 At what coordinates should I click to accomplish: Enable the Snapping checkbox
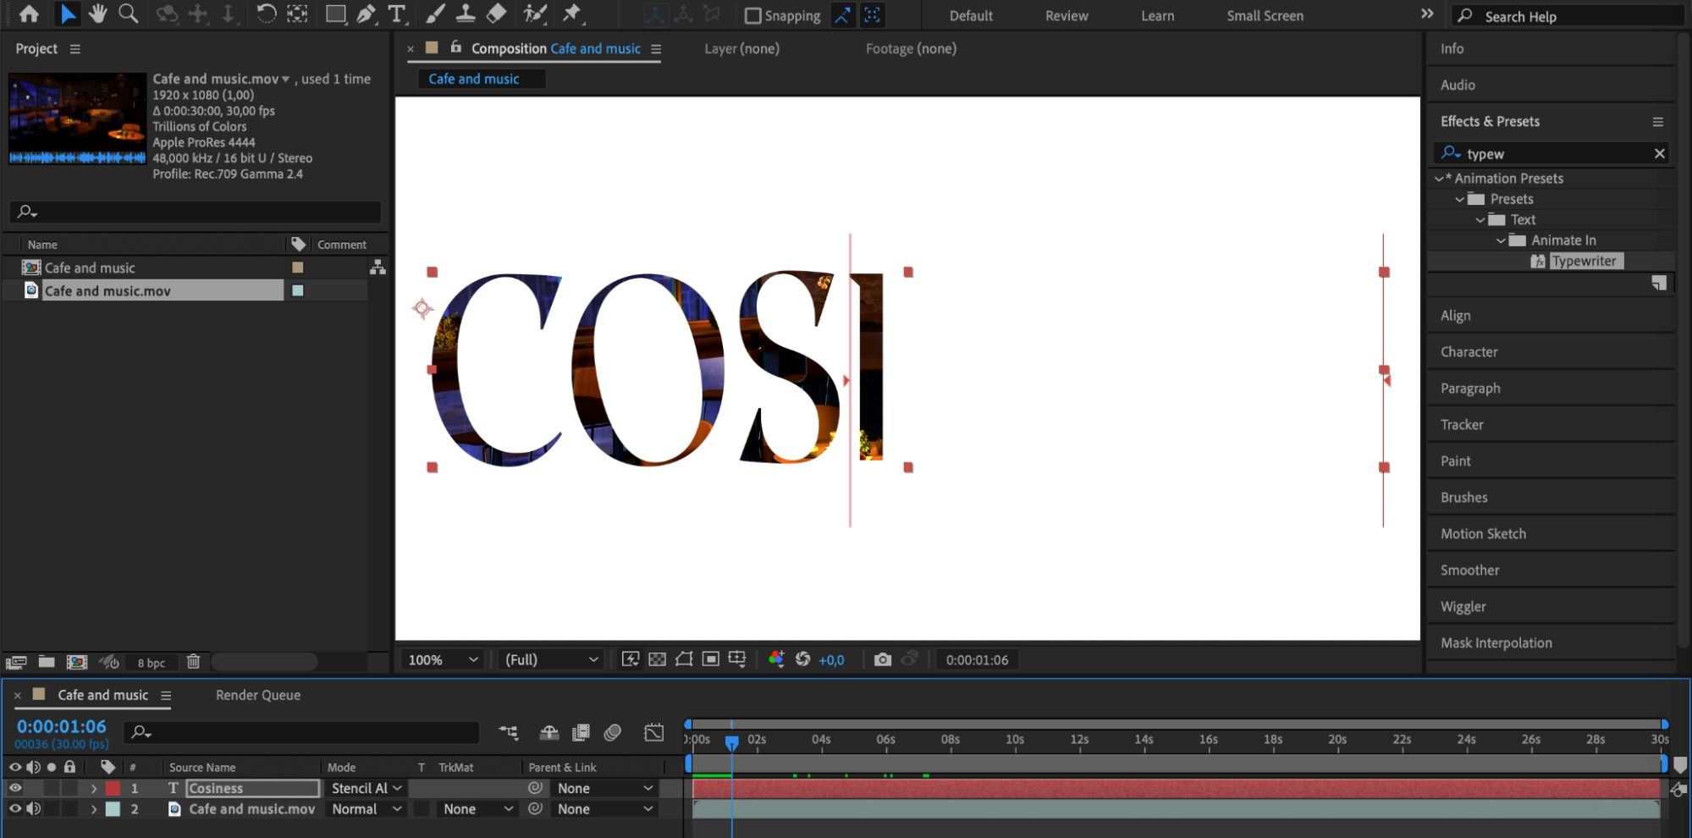point(752,15)
